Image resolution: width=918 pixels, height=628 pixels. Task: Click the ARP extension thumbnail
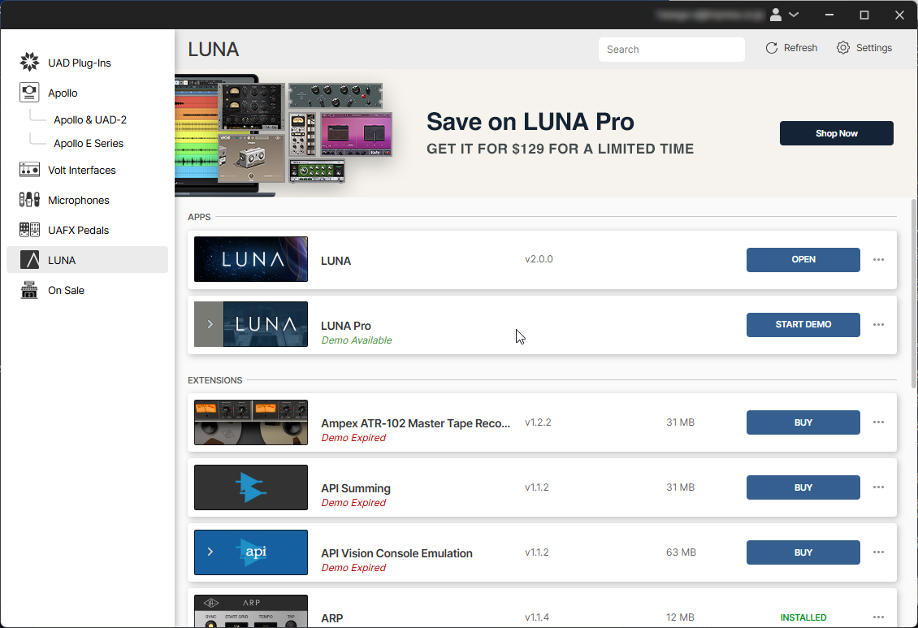click(x=250, y=611)
